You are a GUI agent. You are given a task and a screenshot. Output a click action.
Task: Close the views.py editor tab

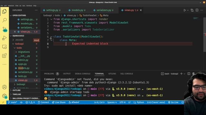[x=141, y=10]
